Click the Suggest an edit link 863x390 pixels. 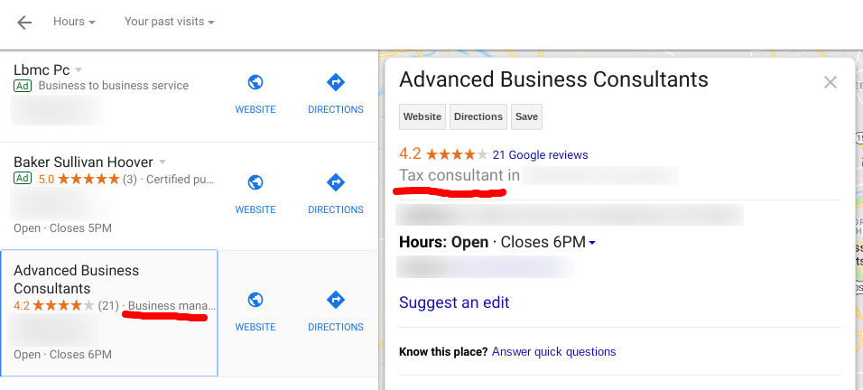(x=454, y=302)
